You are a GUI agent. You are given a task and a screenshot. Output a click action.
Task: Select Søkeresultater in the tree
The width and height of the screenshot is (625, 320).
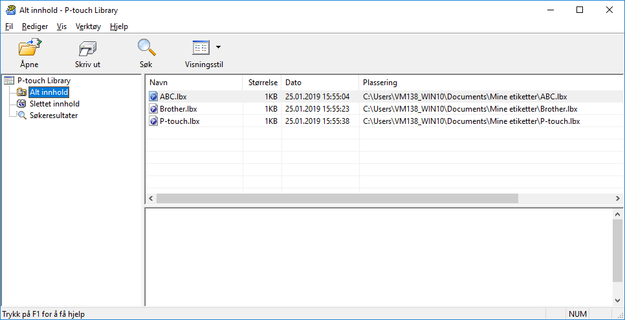[54, 115]
